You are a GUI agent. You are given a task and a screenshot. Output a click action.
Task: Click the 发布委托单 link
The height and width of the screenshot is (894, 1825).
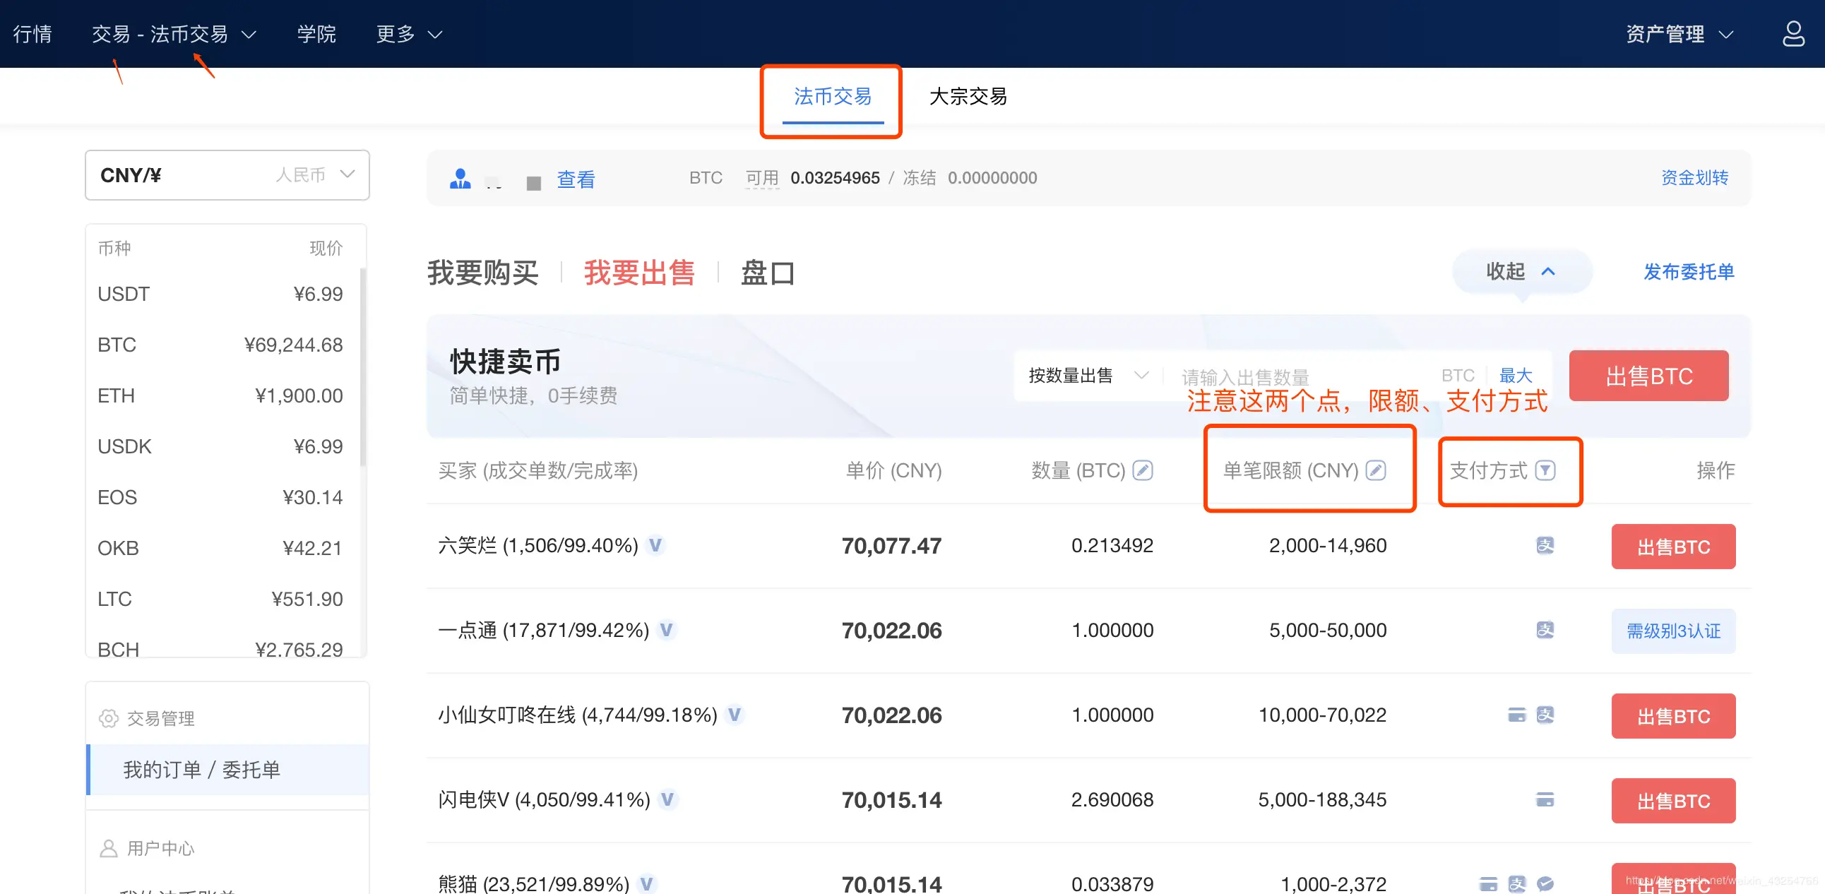pyautogui.click(x=1688, y=271)
